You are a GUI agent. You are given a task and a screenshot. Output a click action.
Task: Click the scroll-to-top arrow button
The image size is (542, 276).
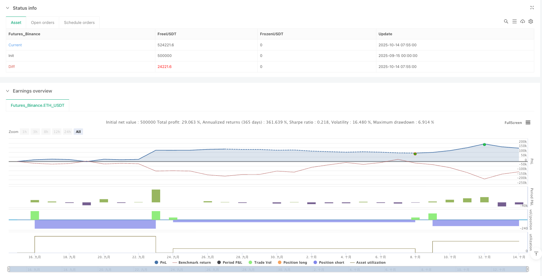[x=536, y=254]
